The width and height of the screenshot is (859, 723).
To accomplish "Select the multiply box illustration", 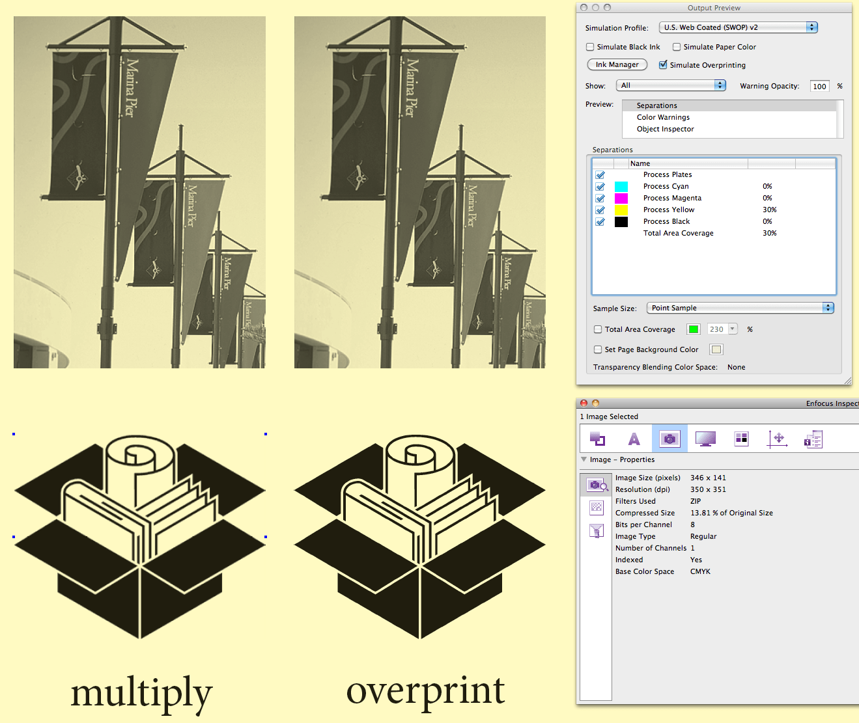I will [139, 537].
